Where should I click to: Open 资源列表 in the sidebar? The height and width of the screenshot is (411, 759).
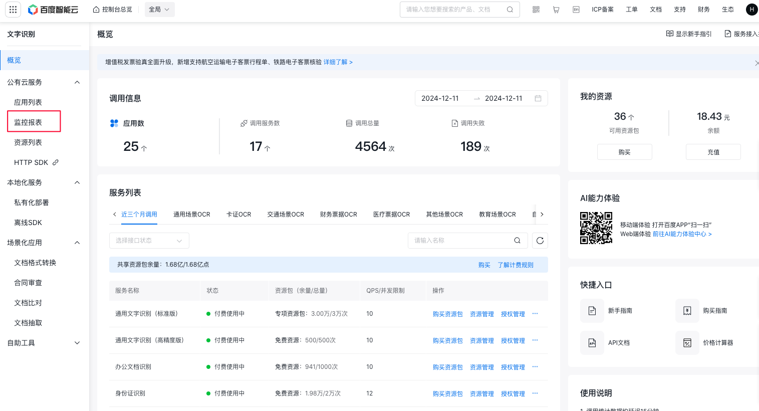point(28,142)
